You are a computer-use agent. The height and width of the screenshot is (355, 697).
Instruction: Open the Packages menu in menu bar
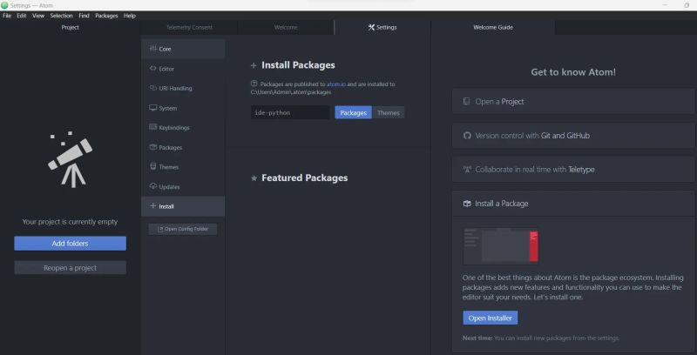point(106,16)
